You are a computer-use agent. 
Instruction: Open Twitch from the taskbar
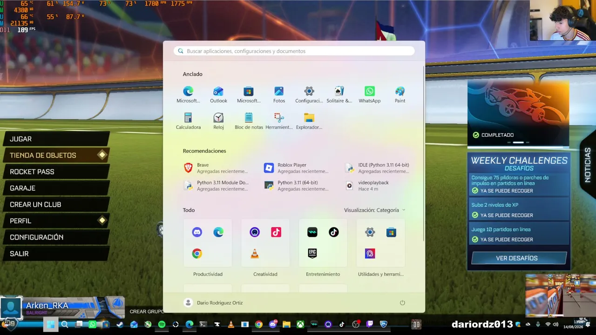pos(370,324)
